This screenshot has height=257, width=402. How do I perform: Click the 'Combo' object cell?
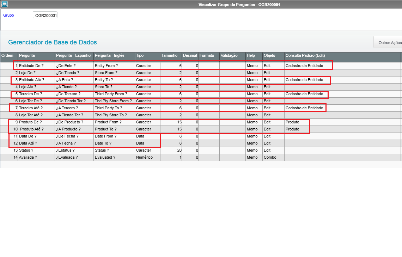274,157
